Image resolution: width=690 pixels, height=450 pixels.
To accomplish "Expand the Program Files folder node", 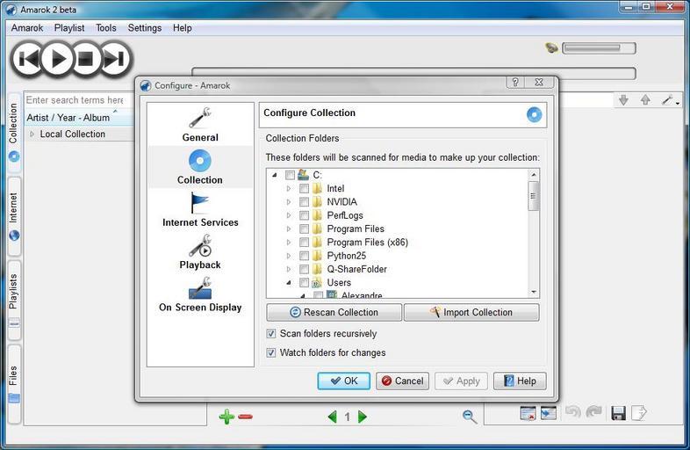I will [x=289, y=229].
